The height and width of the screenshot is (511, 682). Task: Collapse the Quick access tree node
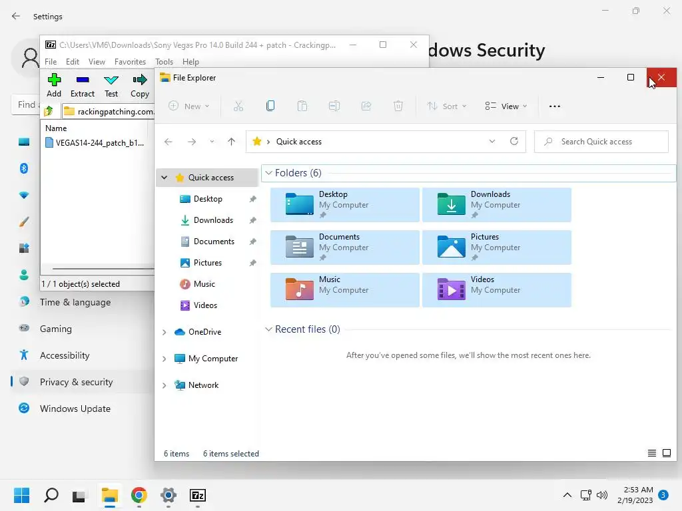[x=164, y=177]
